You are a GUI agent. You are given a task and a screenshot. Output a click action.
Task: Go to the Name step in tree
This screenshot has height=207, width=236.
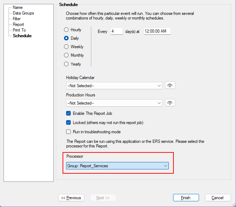coord(18,7)
